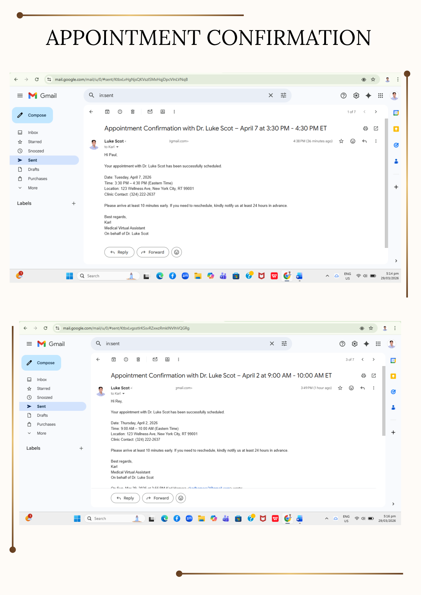Open April 2 email in new window

pyautogui.click(x=374, y=376)
